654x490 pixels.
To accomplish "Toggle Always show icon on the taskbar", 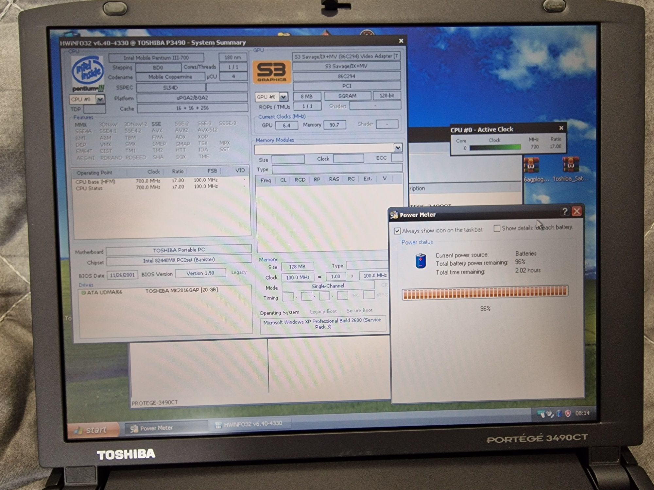I will coord(397,231).
